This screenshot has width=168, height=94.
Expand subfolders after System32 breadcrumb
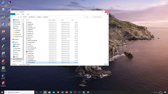click(49, 17)
